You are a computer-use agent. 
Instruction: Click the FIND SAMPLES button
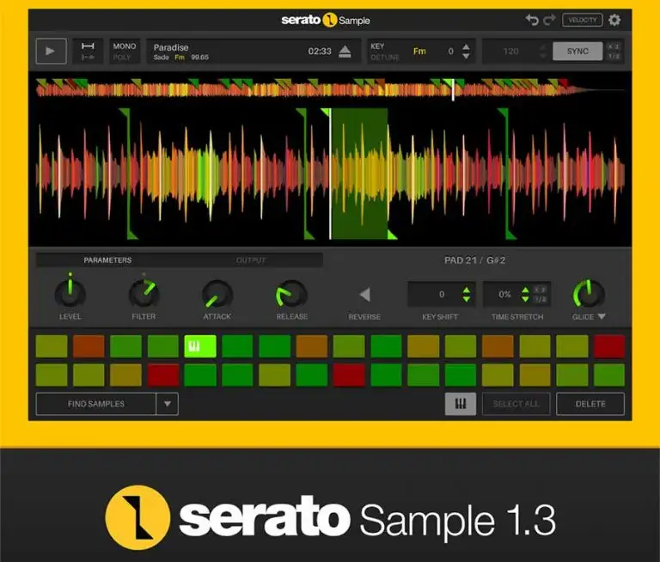pyautogui.click(x=96, y=404)
